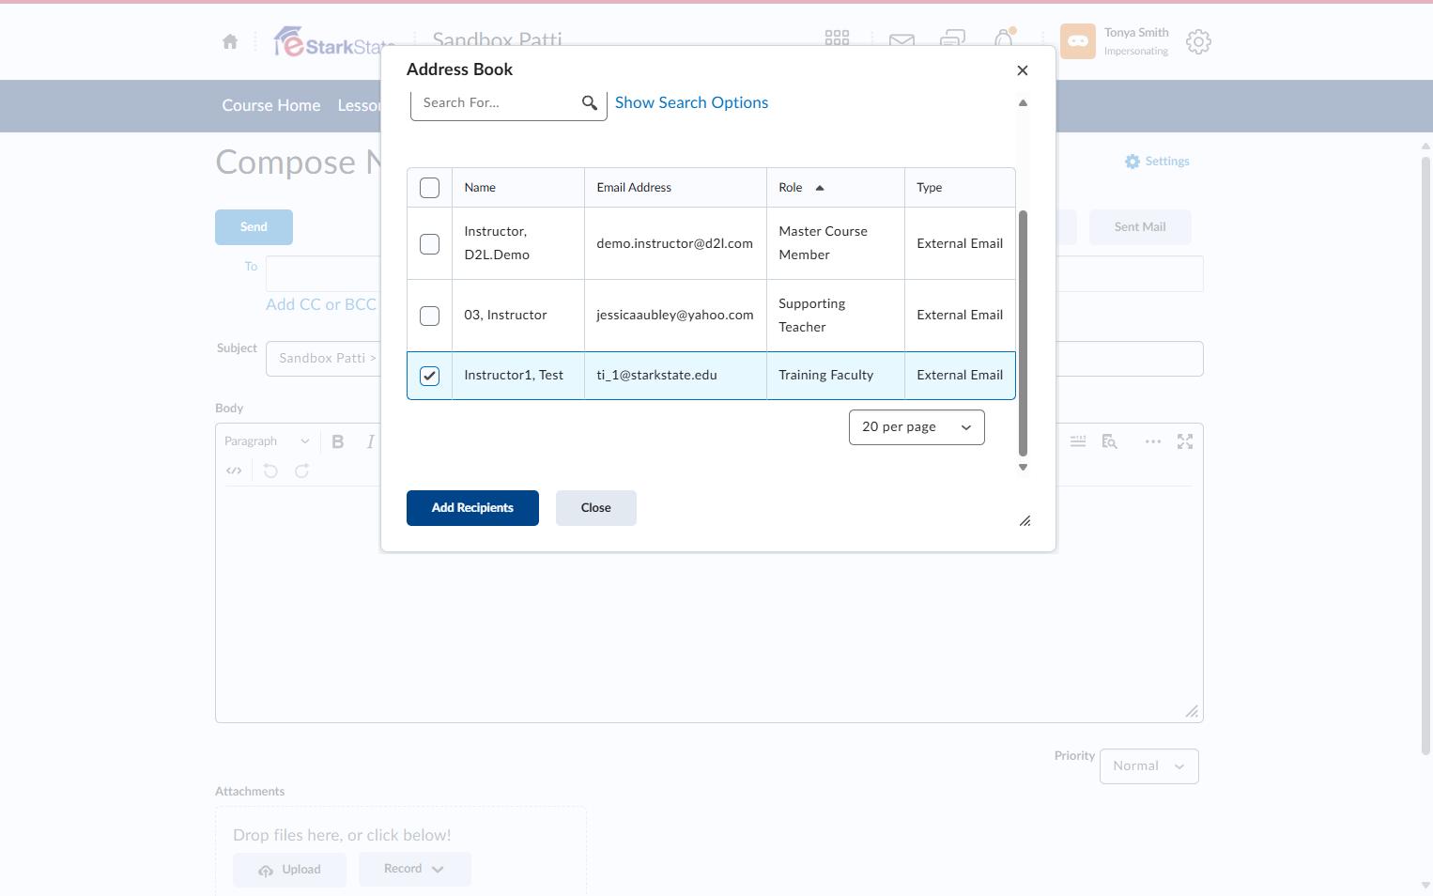Open Course Home in the navbar
Image resolution: width=1433 pixels, height=896 pixels.
271,105
